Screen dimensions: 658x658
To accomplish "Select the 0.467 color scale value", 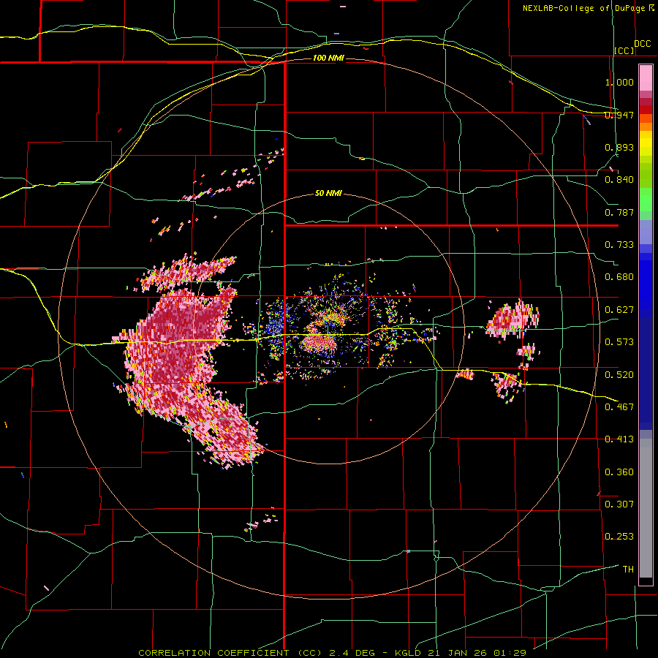I will (x=619, y=406).
